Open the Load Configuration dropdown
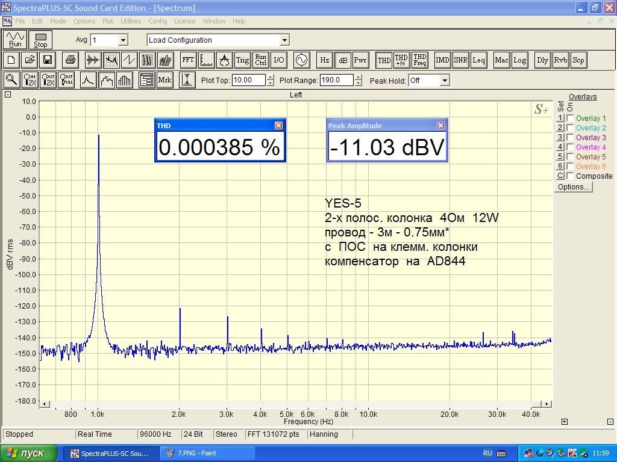The width and height of the screenshot is (617, 462). click(284, 40)
